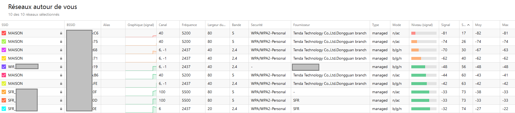Image resolution: width=515 pixels, height=113 pixels.
Task: Click the signal graph for the channel 100 SFR row
Action: point(141,92)
